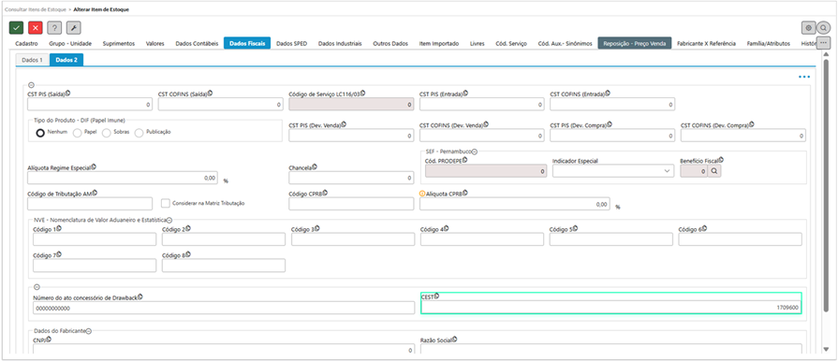Select the Papel radio option
The height and width of the screenshot is (361, 838).
point(77,133)
